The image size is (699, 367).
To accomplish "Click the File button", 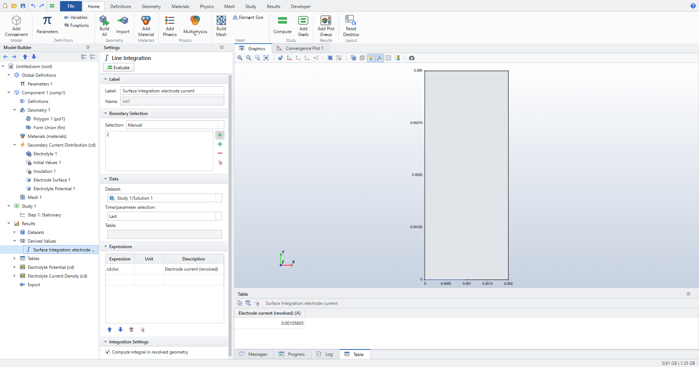I will (x=71, y=6).
